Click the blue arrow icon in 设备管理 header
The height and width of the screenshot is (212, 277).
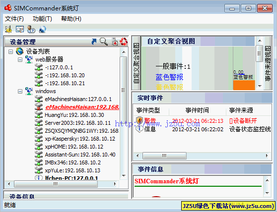[94, 42]
